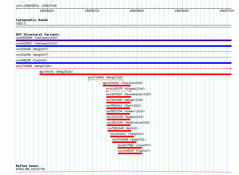
Task: Click the nsv3320238 (Audano2019) variant label
Action: 125,117
